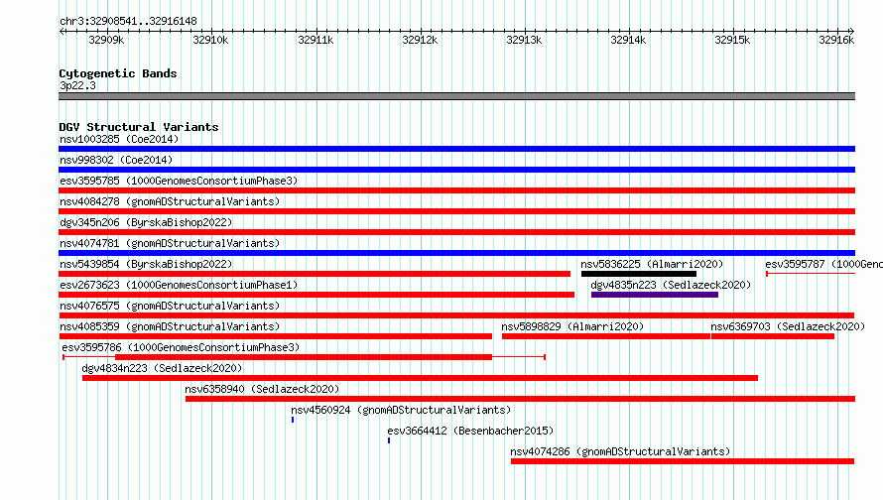Click the 32916k ruler tick label

[836, 40]
